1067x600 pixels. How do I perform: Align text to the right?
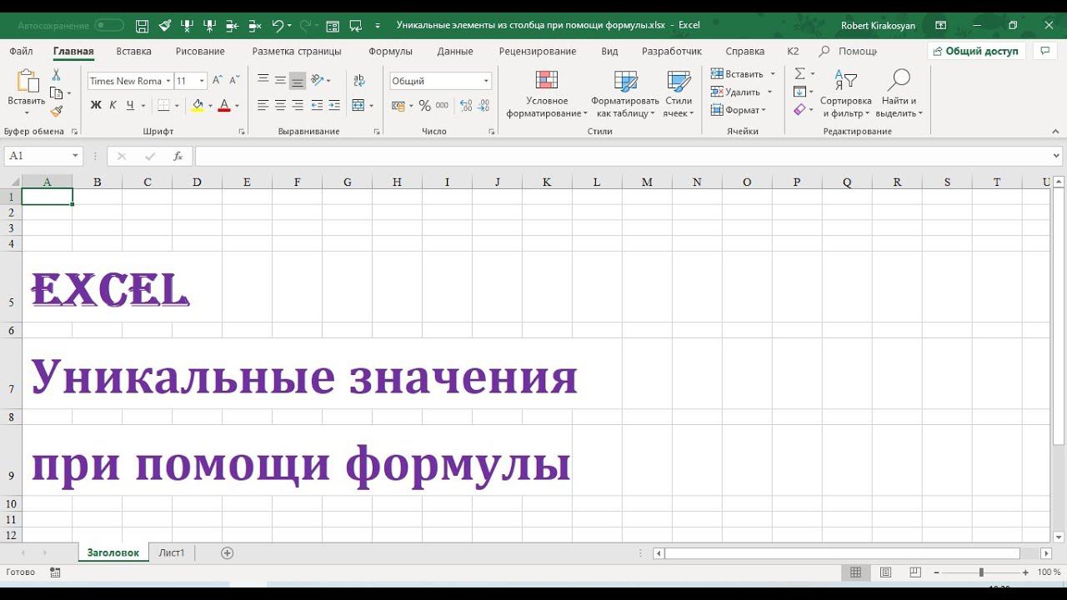[x=298, y=106]
